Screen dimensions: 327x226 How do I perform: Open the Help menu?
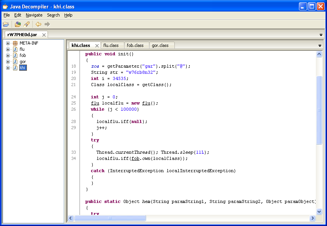coord(68,15)
